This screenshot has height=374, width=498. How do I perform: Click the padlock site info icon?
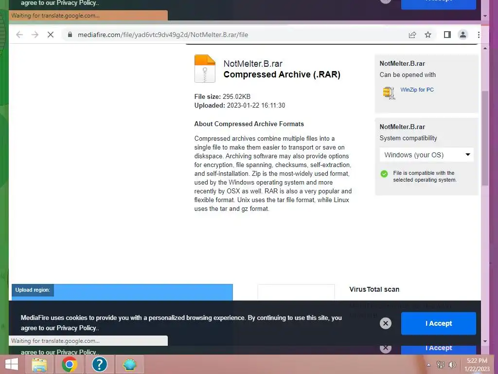[x=70, y=35]
